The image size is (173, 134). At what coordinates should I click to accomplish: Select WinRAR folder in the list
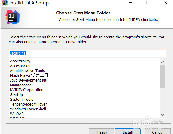[17, 114]
